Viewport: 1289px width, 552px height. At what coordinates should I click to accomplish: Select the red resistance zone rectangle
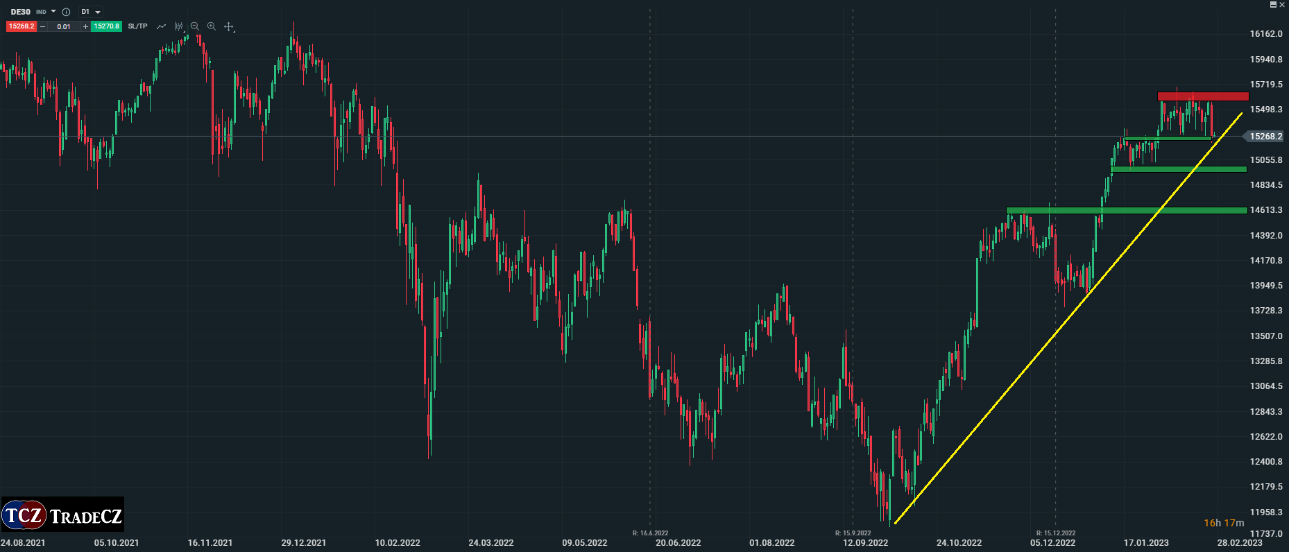click(1202, 96)
